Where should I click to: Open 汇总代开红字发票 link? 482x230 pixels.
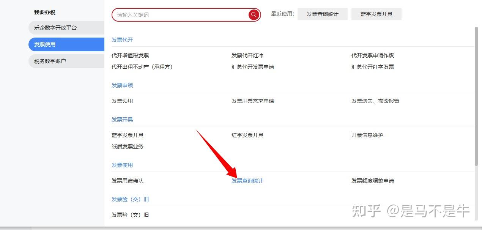pyautogui.click(x=373, y=67)
